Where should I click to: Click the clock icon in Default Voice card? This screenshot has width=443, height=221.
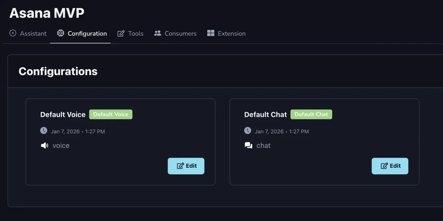tap(44, 131)
